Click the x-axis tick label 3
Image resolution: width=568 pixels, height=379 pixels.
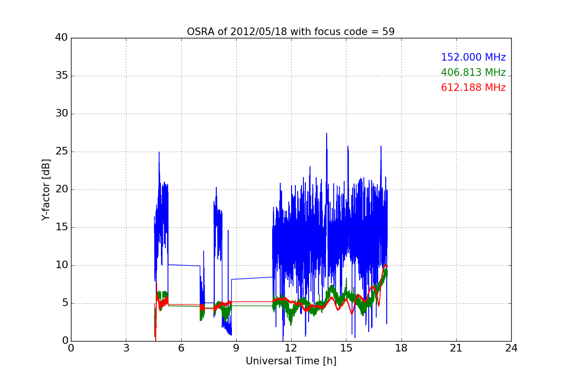point(126,348)
